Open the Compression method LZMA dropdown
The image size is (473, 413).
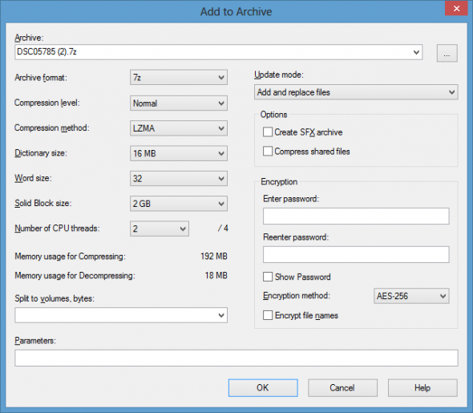point(179,128)
